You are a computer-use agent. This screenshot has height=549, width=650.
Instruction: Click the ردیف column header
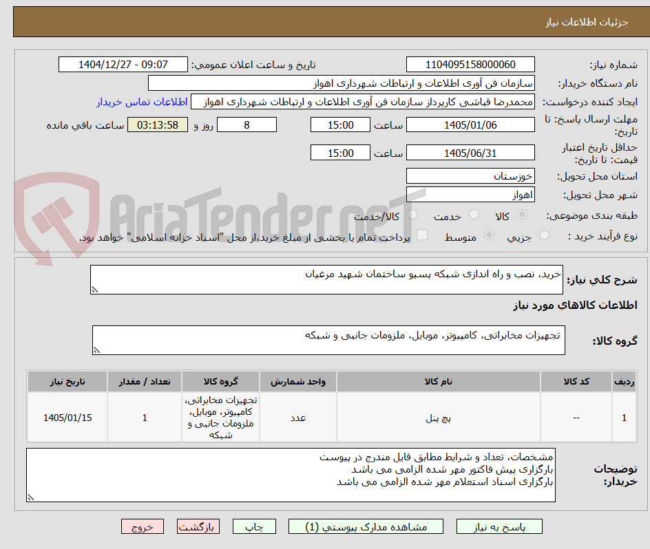625,382
